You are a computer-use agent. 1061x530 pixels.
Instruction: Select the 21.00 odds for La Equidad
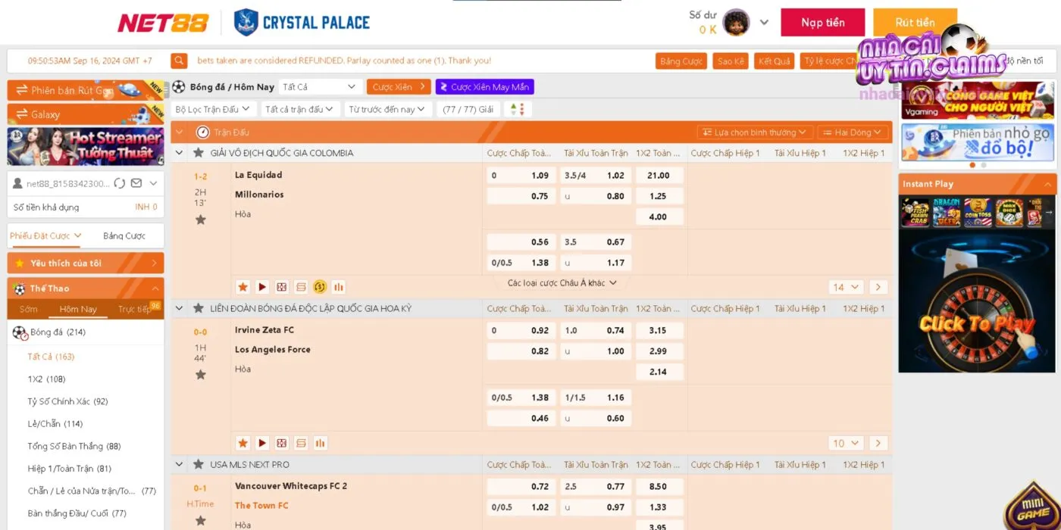tap(658, 175)
